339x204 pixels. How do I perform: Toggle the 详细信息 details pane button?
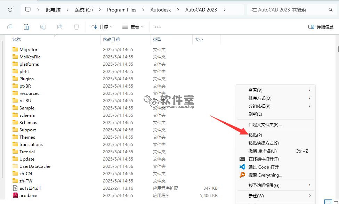pyautogui.click(x=321, y=27)
